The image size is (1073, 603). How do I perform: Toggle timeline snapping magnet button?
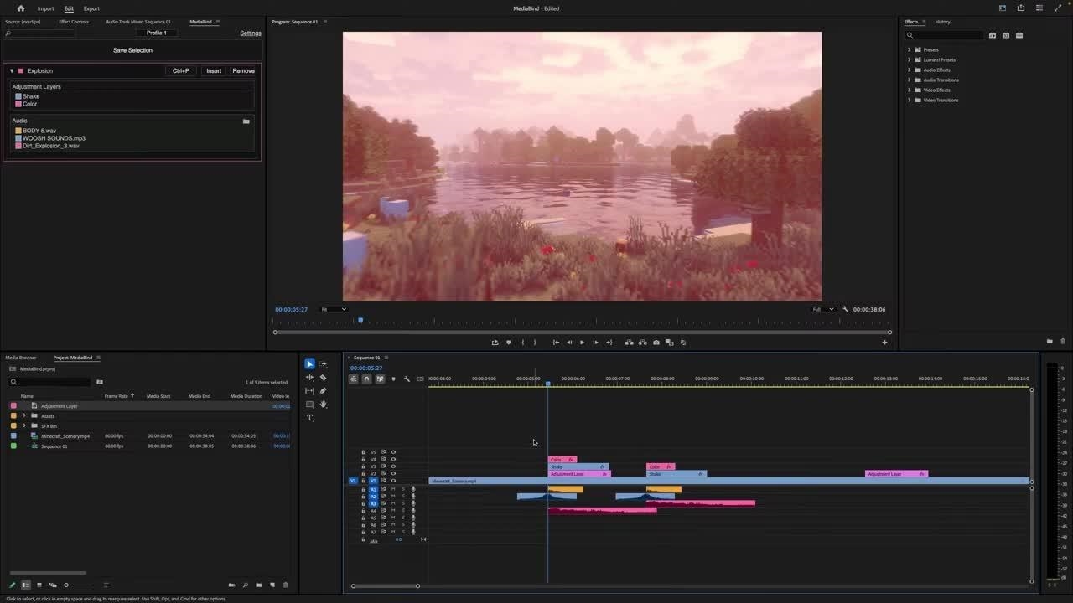point(366,379)
